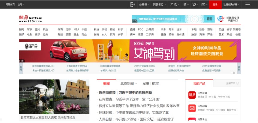
Task: Open 体育 in the navigation menu
Action: click(x=60, y=29)
